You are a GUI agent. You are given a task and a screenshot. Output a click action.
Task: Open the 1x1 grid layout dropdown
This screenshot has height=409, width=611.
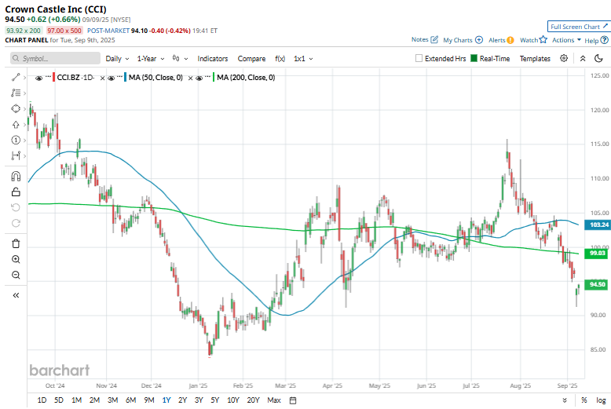303,58
